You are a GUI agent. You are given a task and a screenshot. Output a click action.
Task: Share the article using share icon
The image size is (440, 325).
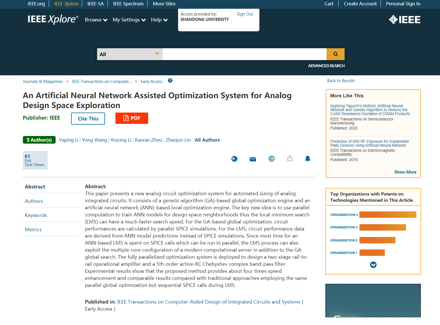point(290,159)
